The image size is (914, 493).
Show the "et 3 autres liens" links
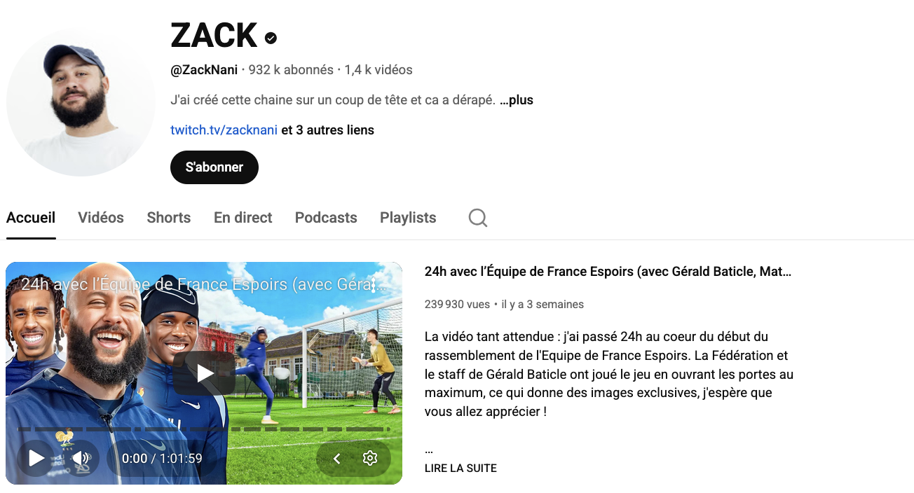click(x=327, y=130)
